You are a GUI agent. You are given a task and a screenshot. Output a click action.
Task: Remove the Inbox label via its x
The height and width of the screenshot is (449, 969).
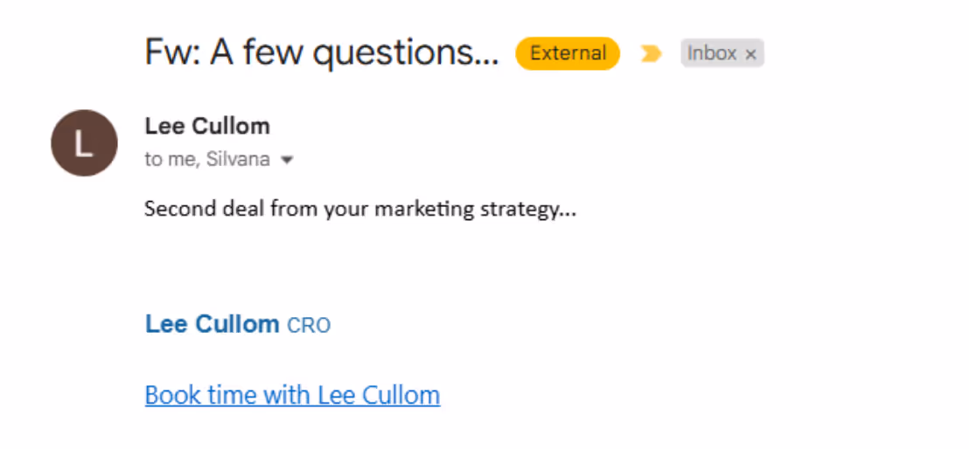click(x=751, y=54)
